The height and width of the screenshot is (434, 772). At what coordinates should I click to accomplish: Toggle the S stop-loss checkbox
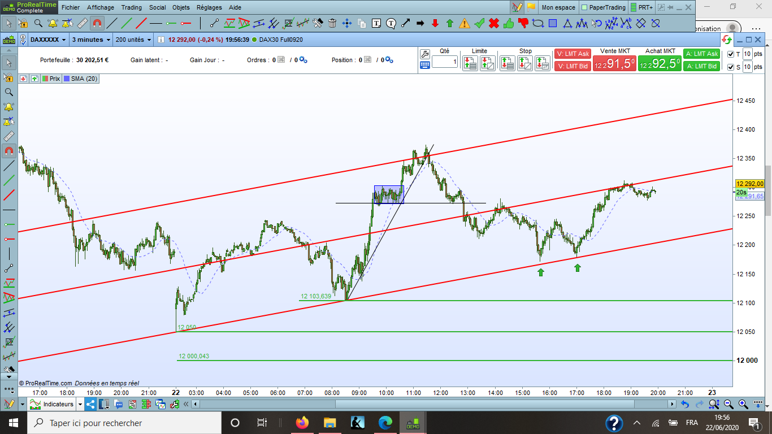tap(731, 67)
